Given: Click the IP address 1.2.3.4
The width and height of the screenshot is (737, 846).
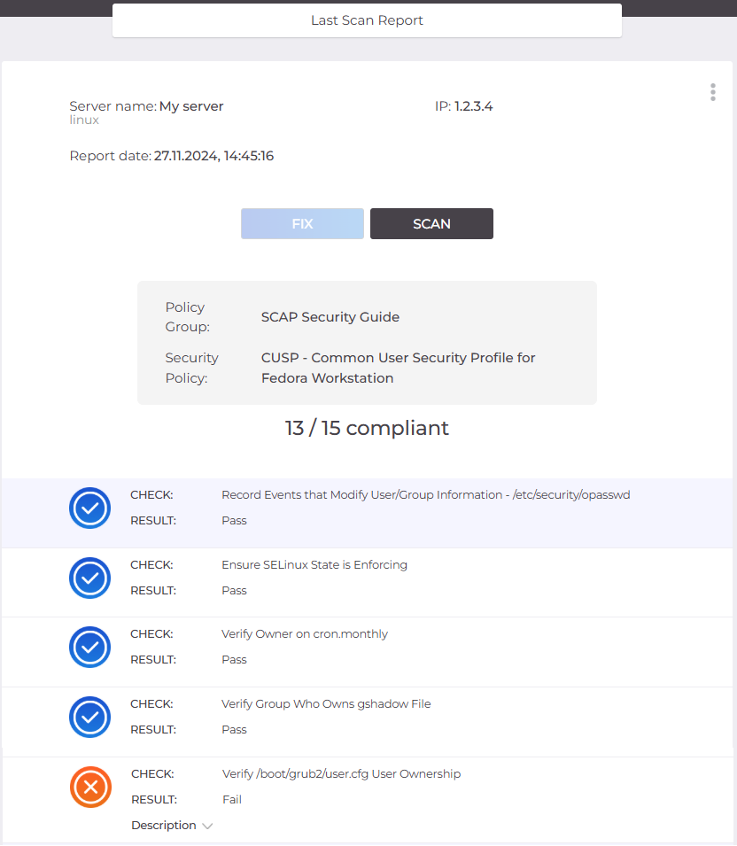Looking at the screenshot, I should (473, 106).
